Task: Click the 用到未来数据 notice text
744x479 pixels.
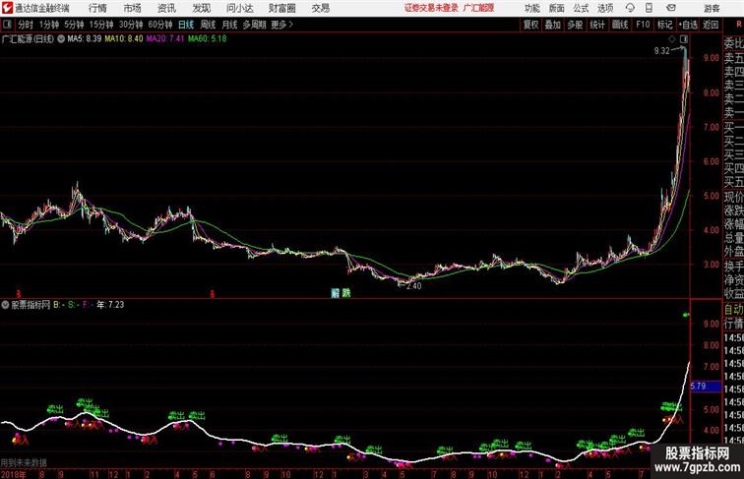Action: click(24, 462)
